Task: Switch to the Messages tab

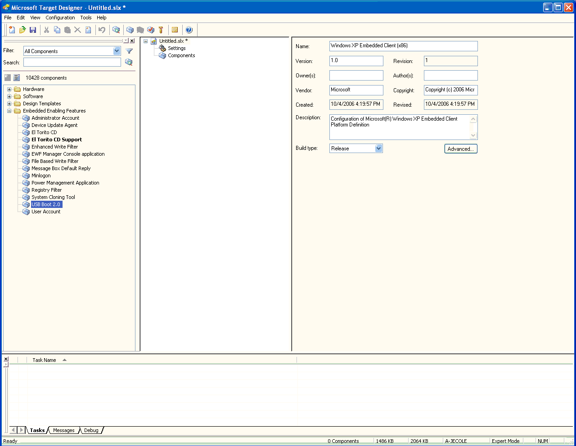Action: coord(64,430)
